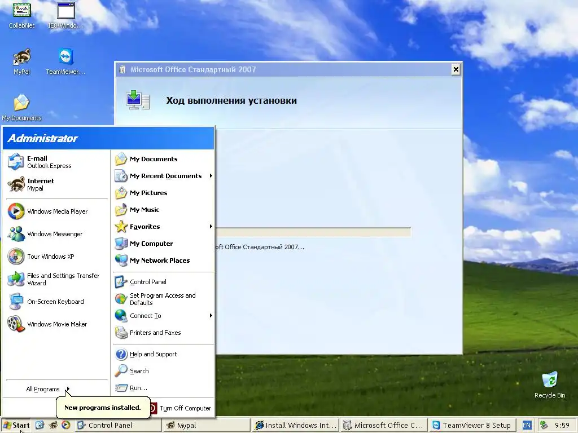The width and height of the screenshot is (578, 433).
Task: Switch to Microsoft Office taskbar button
Action: click(384, 425)
